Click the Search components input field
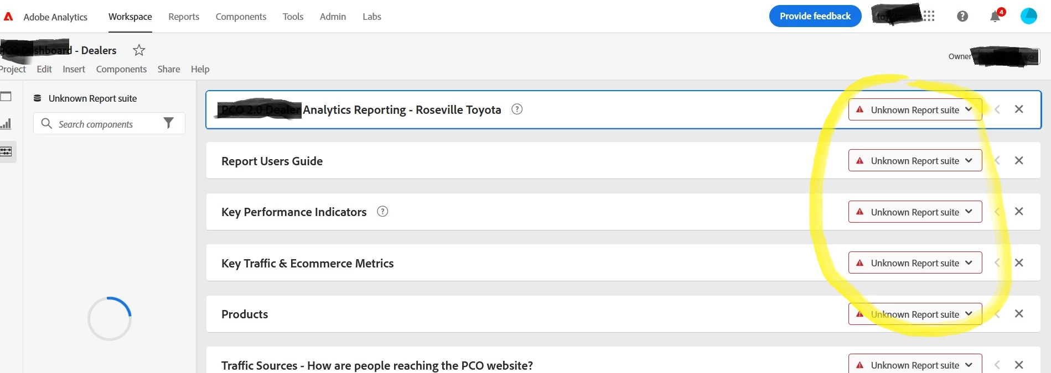Viewport: 1051px width, 373px height. (109, 124)
